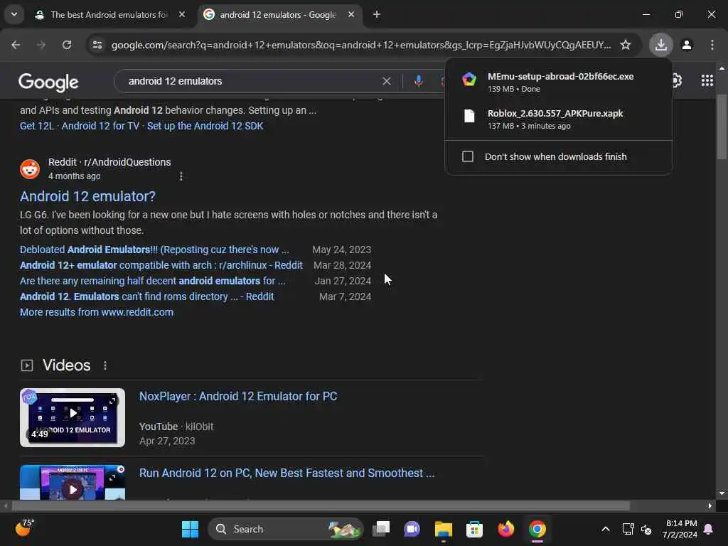Image resolution: width=728 pixels, height=546 pixels.
Task: Open Microsoft Store from taskbar
Action: tap(474, 529)
